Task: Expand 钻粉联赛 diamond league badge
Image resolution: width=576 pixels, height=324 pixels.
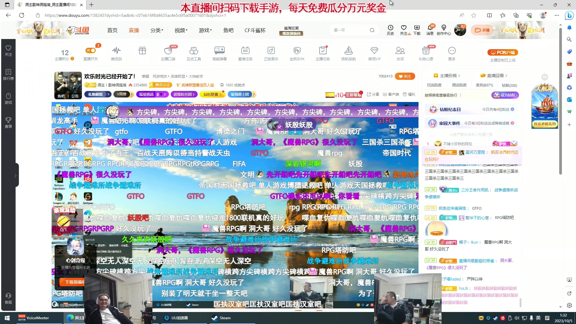Action: coord(212,94)
